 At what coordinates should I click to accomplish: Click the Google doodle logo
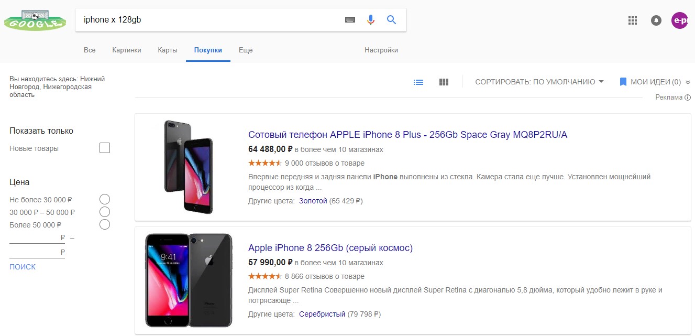click(x=35, y=21)
